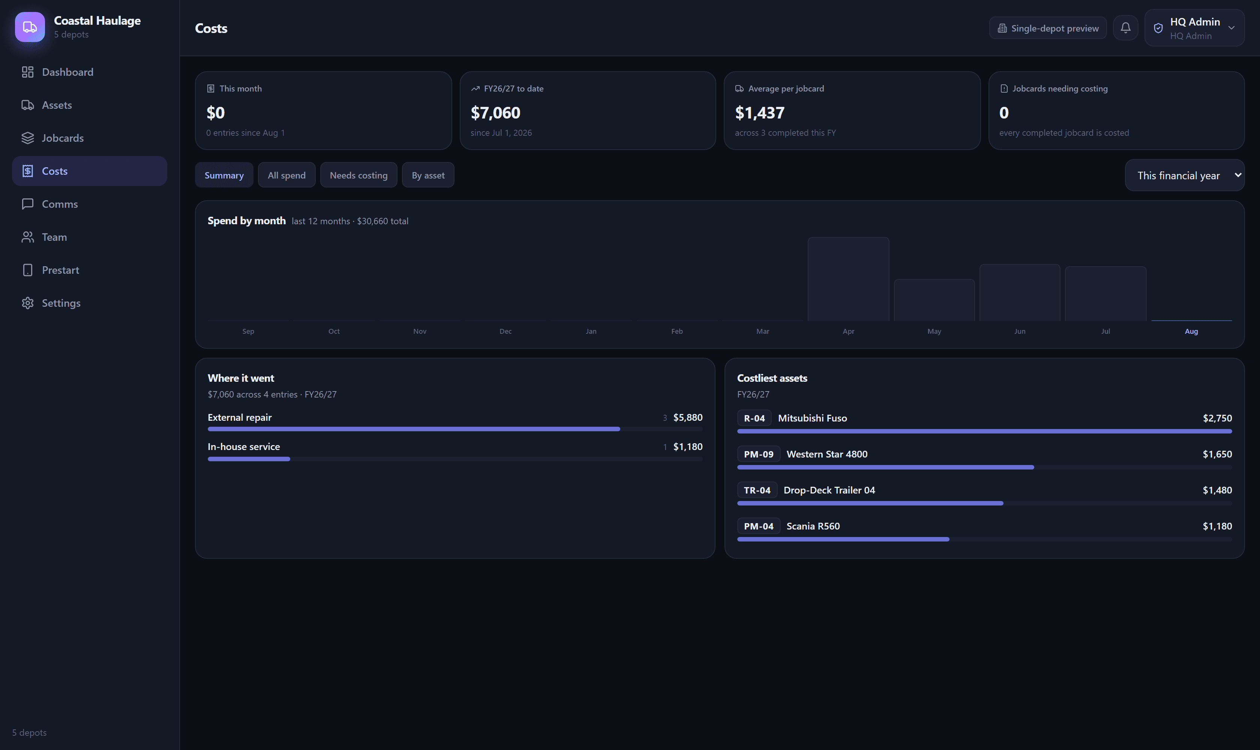Click the In-house service category name
Viewport: 1260px width, 750px height.
click(x=244, y=447)
